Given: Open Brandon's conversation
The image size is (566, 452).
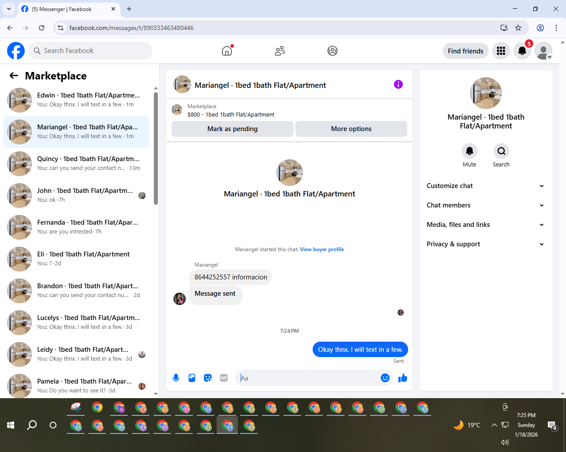Looking at the screenshot, I should click(x=76, y=291).
